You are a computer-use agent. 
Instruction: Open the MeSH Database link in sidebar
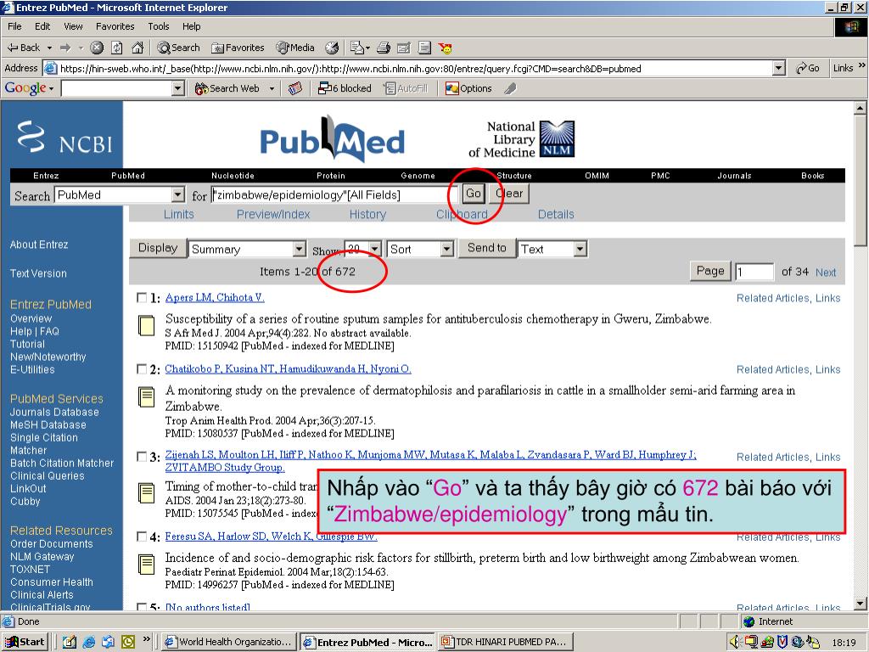pos(48,424)
